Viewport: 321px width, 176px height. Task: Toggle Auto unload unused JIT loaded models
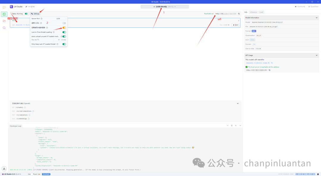[64, 37]
